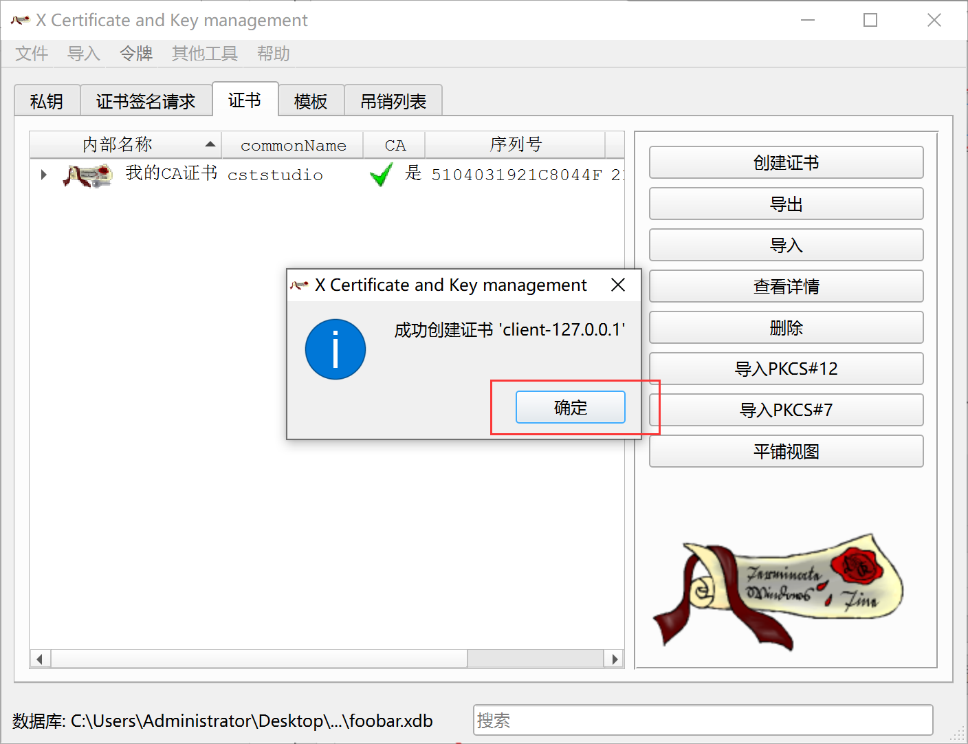
Task: Switch to the 证书签名请求 tab
Action: (146, 101)
